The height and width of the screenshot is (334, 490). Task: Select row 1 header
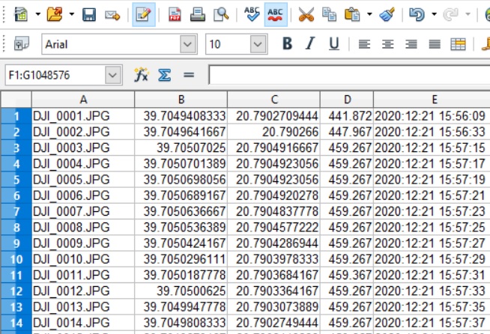click(x=16, y=116)
